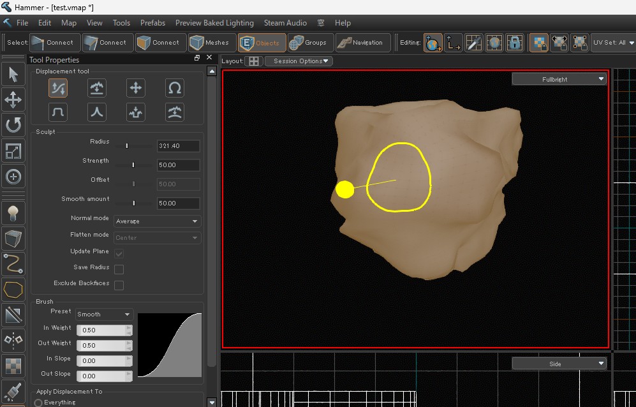Image resolution: width=636 pixels, height=407 pixels.
Task: Select the four-arrow move displacement tool
Action: 135,88
